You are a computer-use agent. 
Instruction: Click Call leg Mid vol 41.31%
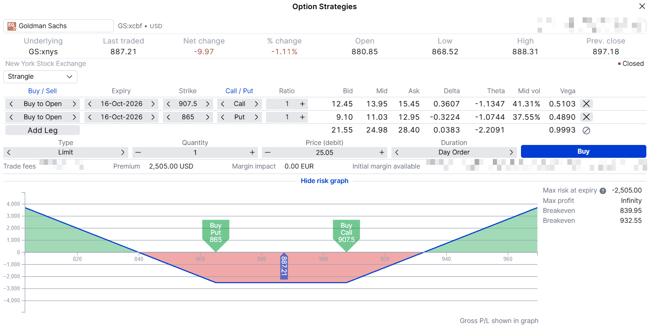point(526,104)
